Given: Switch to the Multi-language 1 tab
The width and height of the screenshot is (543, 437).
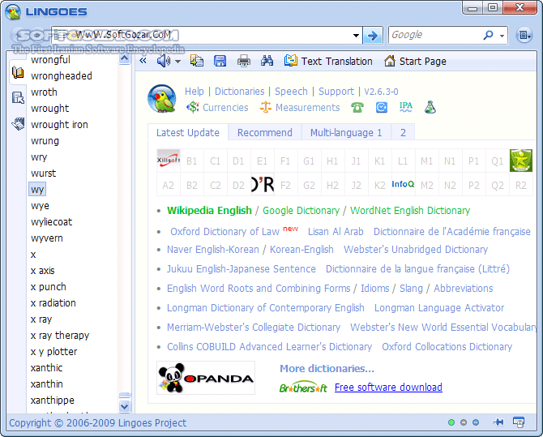Looking at the screenshot, I should (x=346, y=133).
